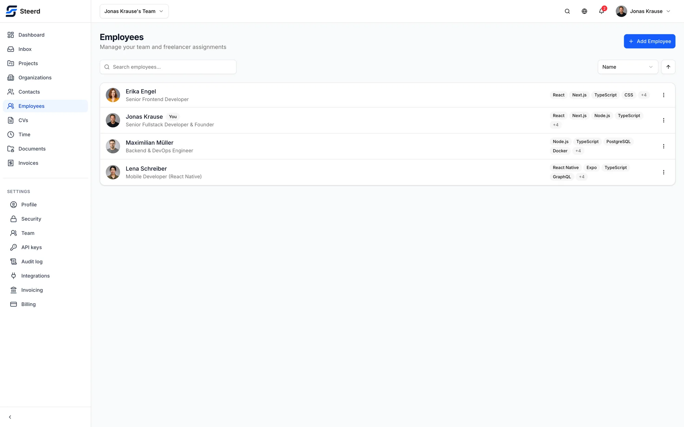Click the GraphQL skill tag

pyautogui.click(x=562, y=177)
